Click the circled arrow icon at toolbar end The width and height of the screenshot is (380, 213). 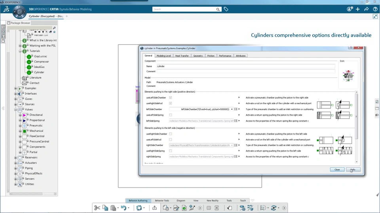[284, 208]
